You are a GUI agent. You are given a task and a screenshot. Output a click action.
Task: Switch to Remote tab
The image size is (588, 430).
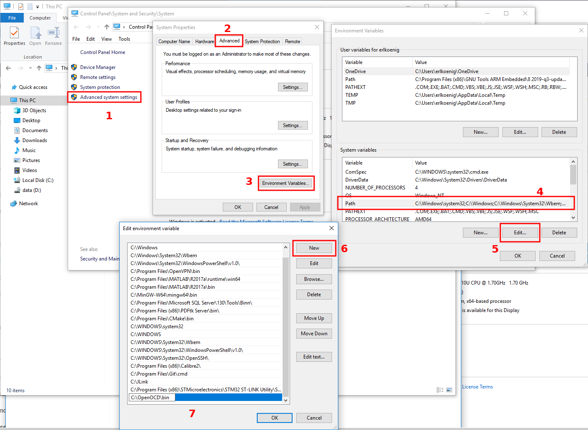click(x=293, y=42)
